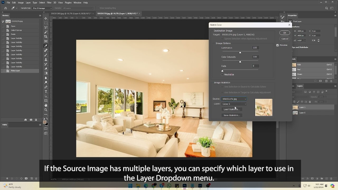Create new snapshot in History panel

tap(31, 120)
